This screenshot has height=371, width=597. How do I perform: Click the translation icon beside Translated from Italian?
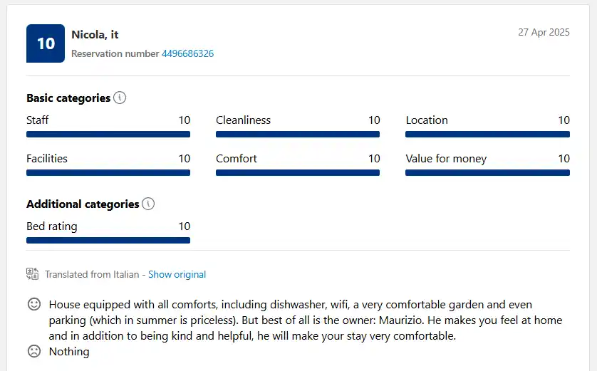click(x=32, y=274)
